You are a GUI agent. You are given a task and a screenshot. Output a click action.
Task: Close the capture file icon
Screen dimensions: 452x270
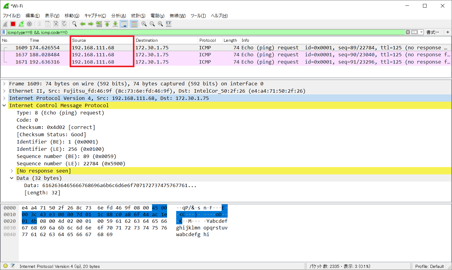click(56, 24)
